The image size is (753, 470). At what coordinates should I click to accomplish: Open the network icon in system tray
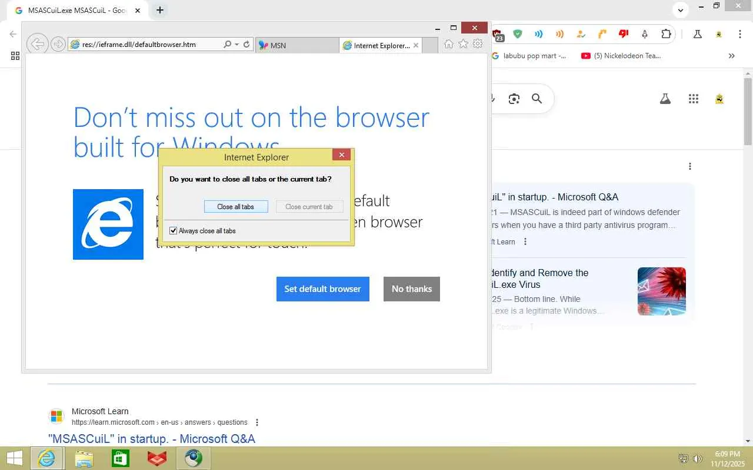pos(684,458)
